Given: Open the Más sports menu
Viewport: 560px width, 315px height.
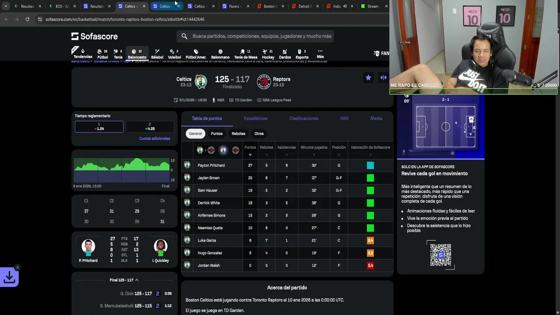Looking at the screenshot, I should 320,54.
